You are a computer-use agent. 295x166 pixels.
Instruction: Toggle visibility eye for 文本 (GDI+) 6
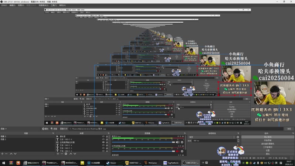coord(103,139)
